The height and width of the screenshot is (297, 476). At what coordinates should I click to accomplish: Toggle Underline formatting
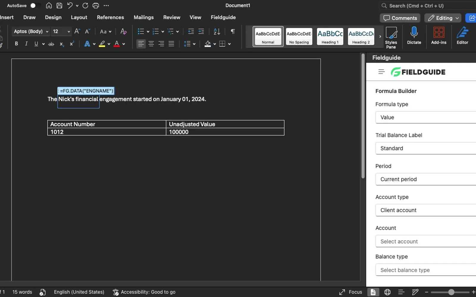coord(36,44)
